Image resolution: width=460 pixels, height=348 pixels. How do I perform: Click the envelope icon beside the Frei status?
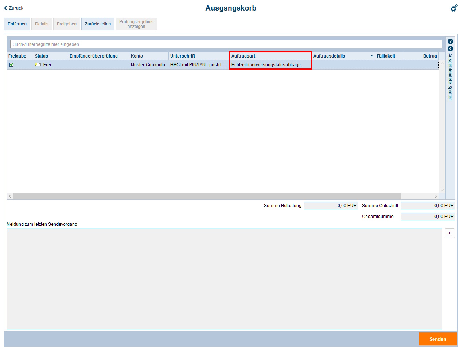(x=38, y=64)
